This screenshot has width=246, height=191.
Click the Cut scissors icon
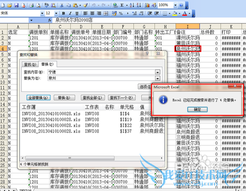(62, 5)
